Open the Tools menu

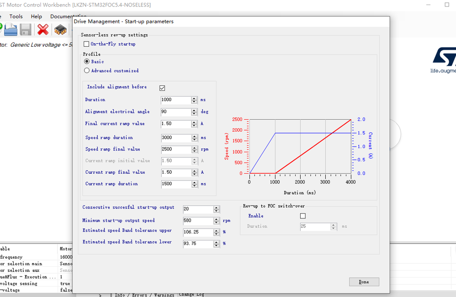click(16, 16)
